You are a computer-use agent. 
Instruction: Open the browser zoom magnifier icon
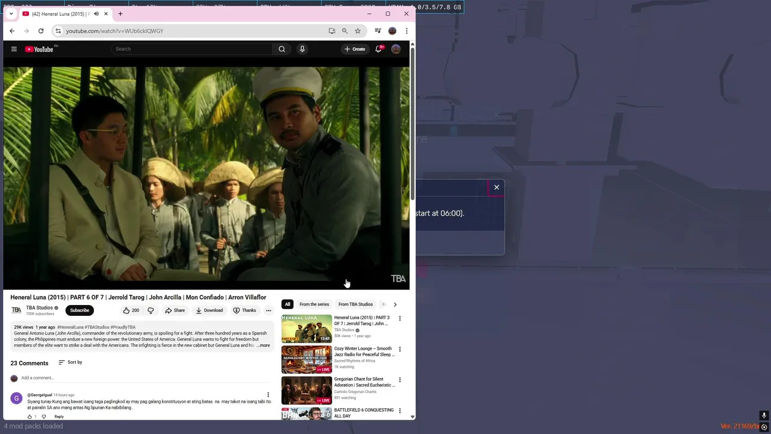345,31
